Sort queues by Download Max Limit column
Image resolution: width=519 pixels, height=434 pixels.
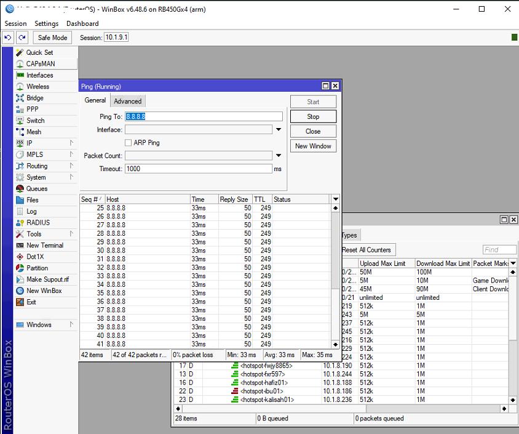443,263
